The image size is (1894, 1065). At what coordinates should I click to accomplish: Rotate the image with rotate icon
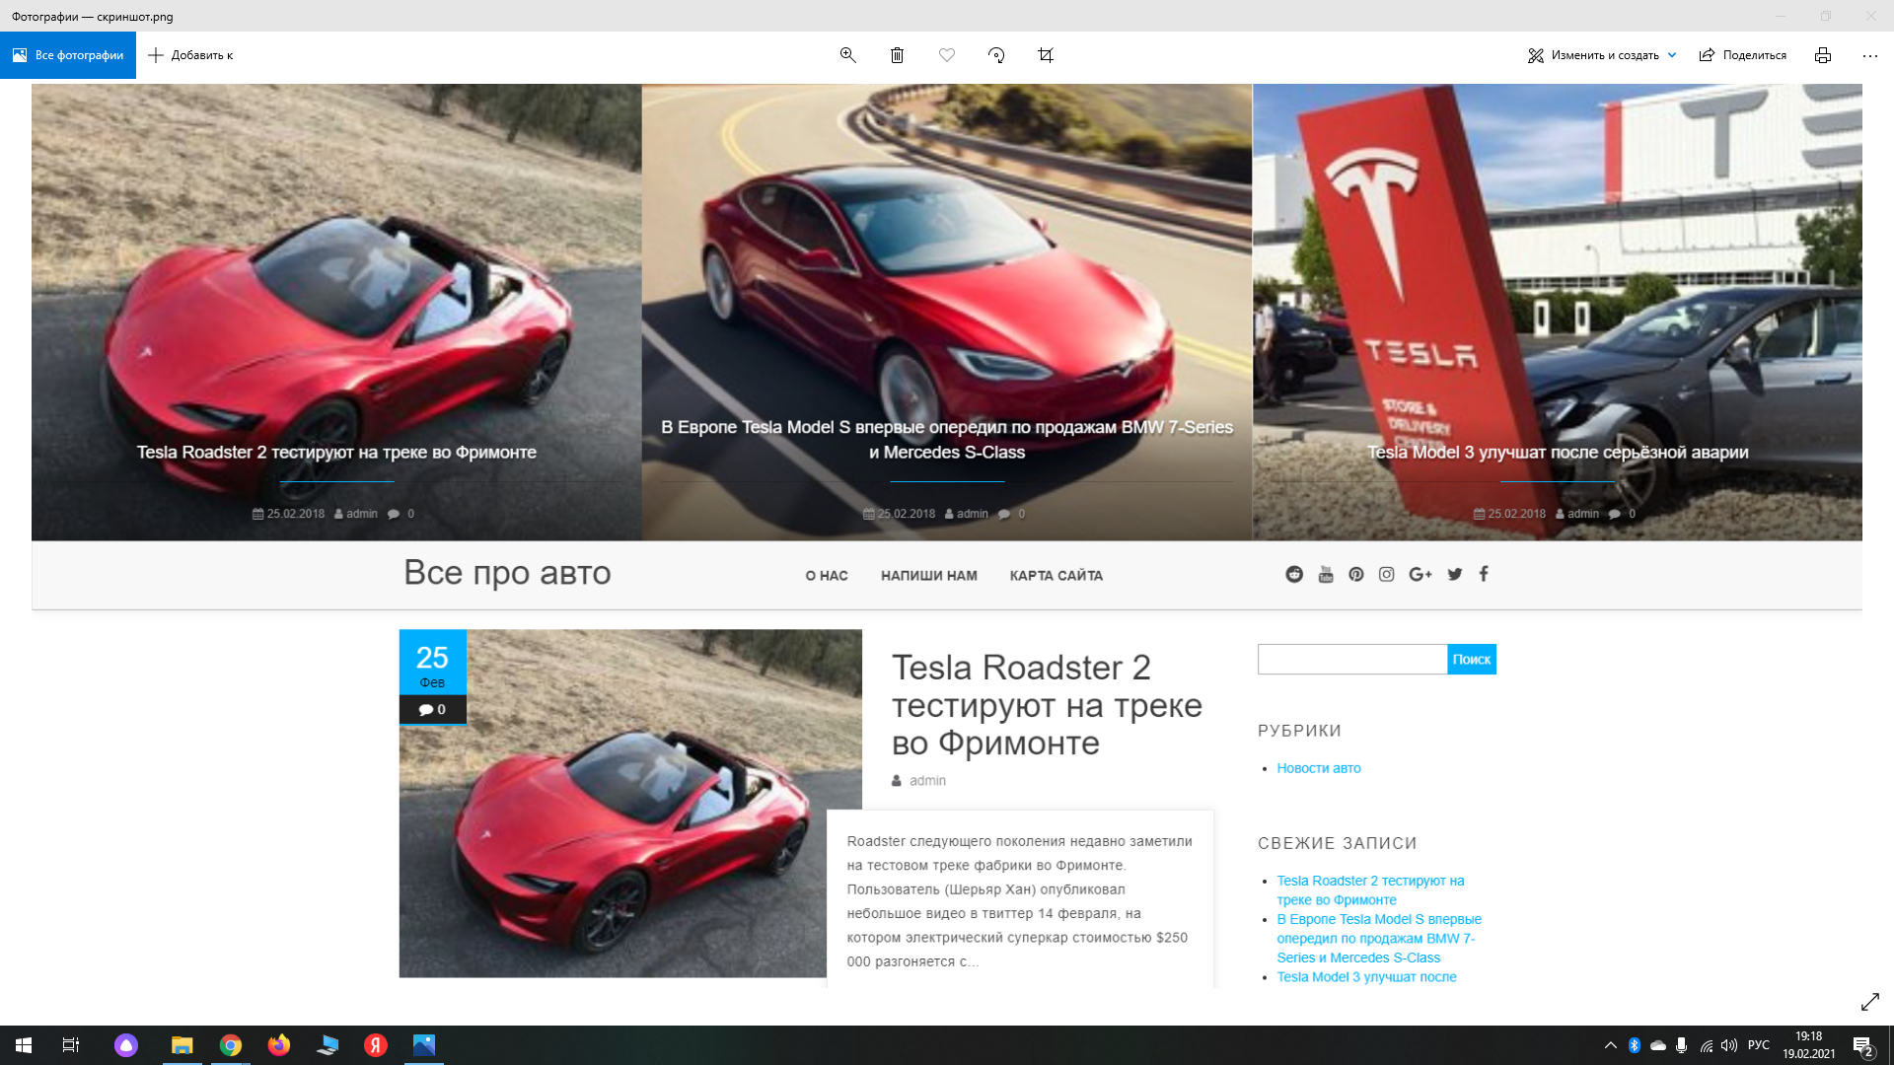point(996,55)
